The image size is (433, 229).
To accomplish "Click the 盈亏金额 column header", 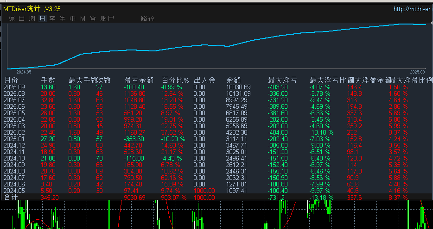I will pyautogui.click(x=139, y=80).
